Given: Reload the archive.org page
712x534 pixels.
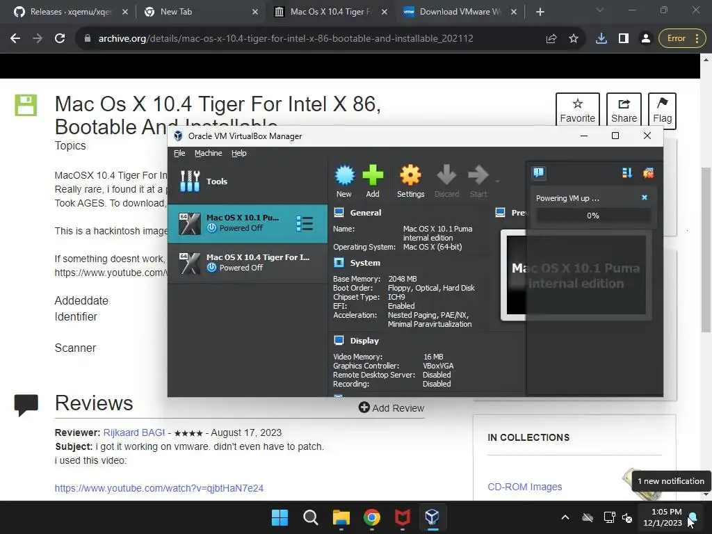Looking at the screenshot, I should tap(60, 39).
